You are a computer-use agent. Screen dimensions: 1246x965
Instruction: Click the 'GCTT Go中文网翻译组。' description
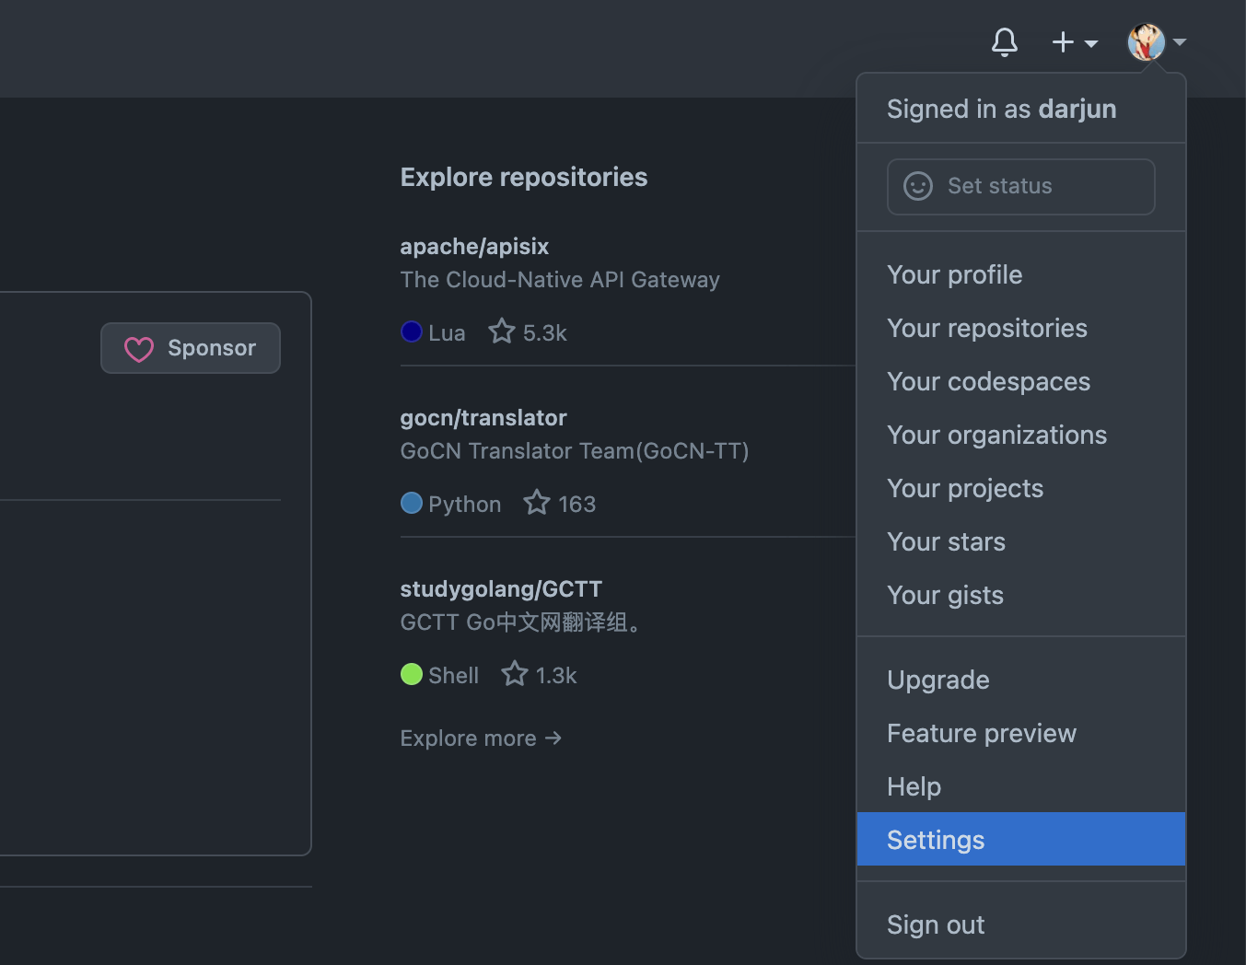pos(521,622)
